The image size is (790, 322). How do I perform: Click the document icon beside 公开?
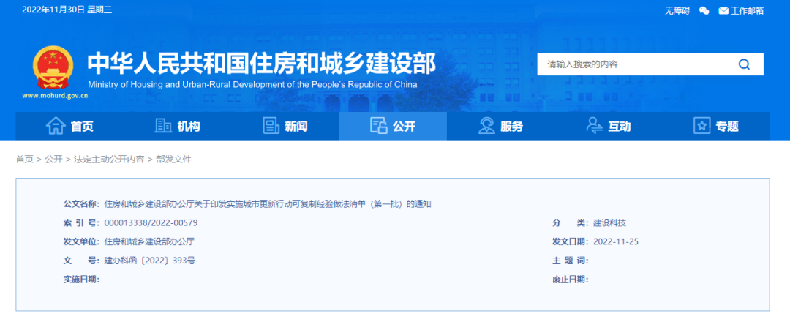coord(378,126)
